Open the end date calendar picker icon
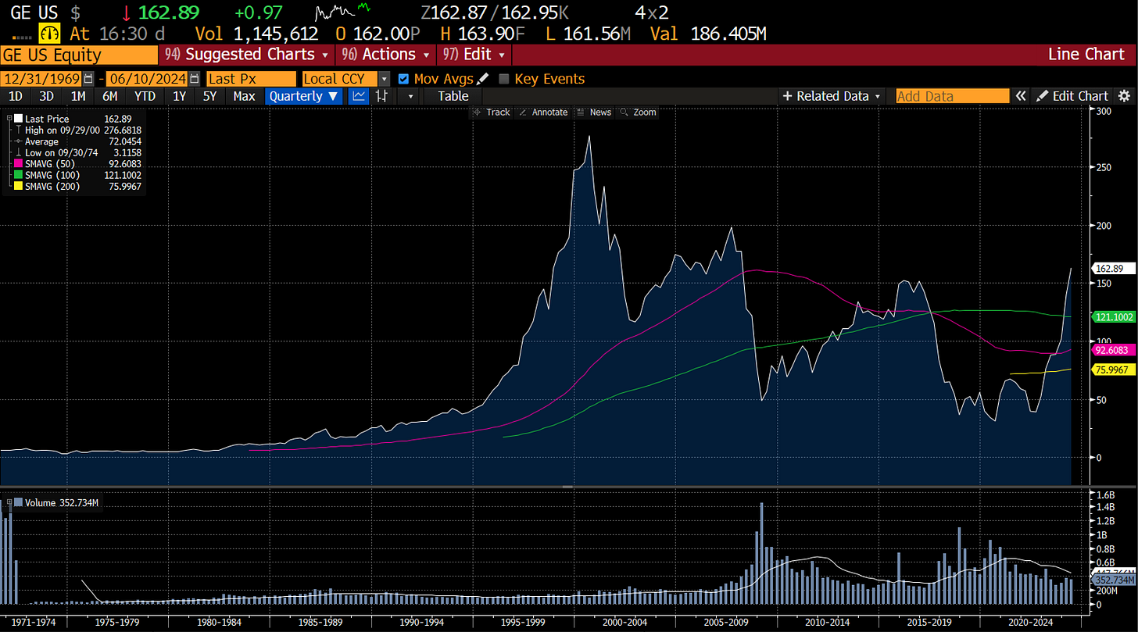The image size is (1138, 632). pyautogui.click(x=194, y=79)
